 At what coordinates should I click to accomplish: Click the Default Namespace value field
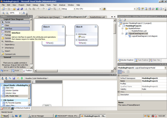[x=154, y=78]
